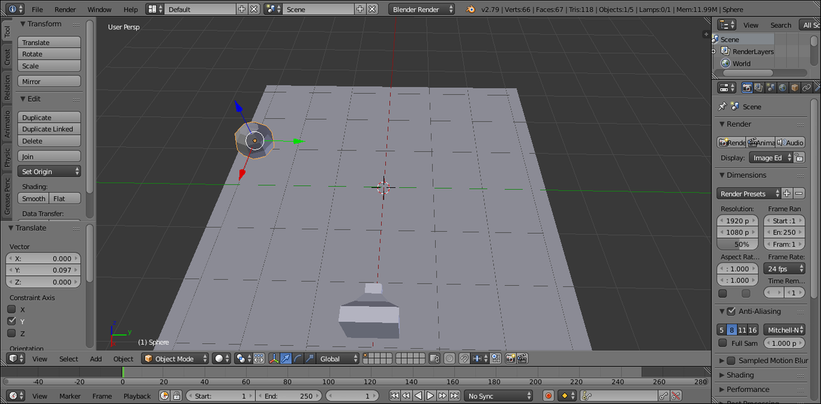Open the Render Presets dropdown
The width and height of the screenshot is (821, 404).
tap(748, 193)
